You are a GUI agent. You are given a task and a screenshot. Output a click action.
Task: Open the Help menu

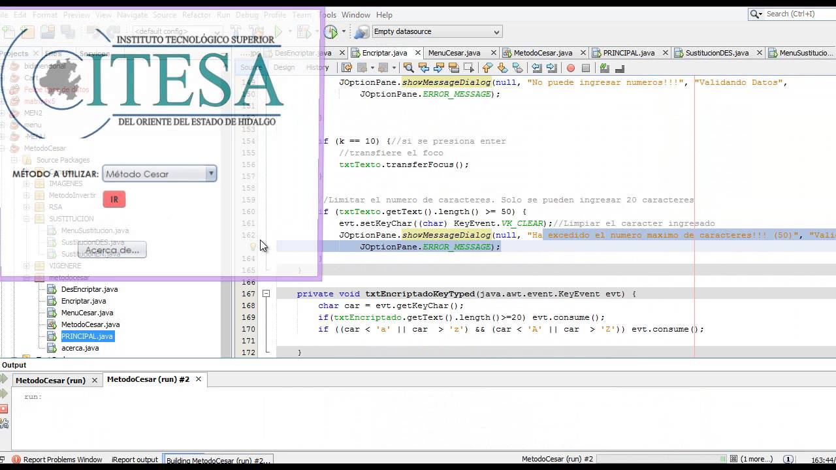pos(384,14)
